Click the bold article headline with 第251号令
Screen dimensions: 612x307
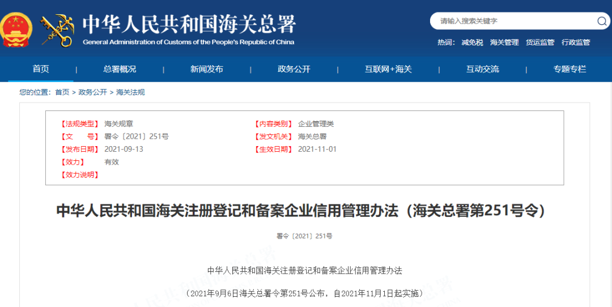[301, 211]
